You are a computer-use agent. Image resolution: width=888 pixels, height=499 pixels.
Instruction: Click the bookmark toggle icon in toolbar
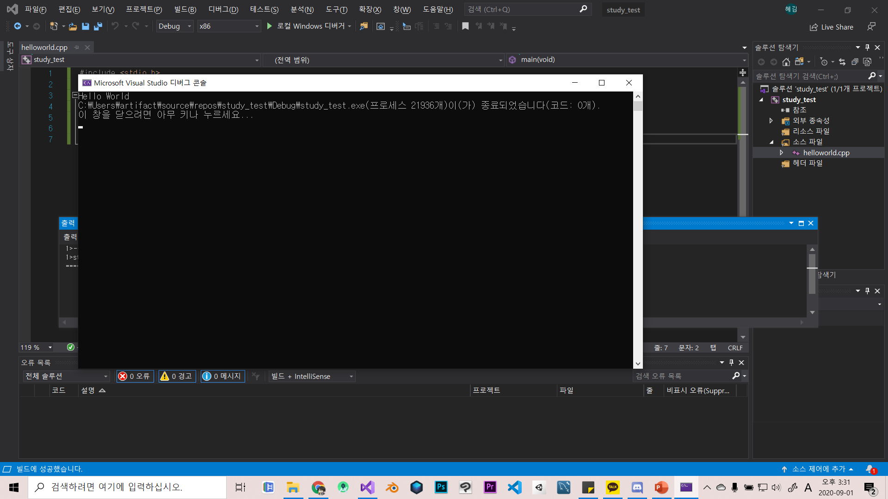[465, 26]
